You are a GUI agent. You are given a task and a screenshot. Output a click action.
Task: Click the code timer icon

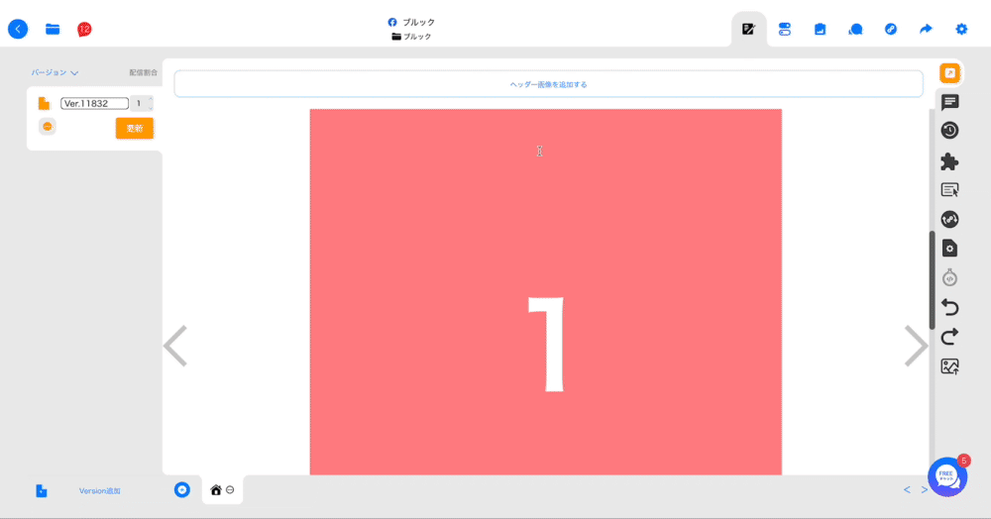(950, 277)
